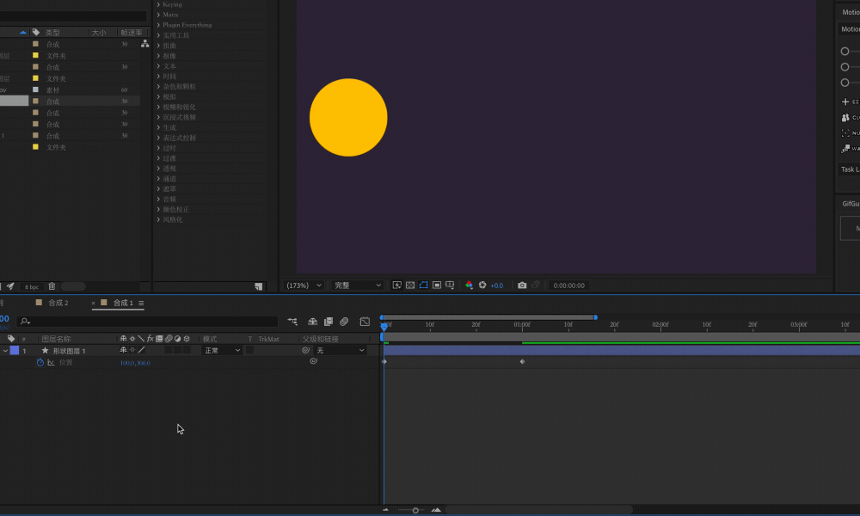Toggle motion blur switch box on 形状图层 1

[x=169, y=350]
